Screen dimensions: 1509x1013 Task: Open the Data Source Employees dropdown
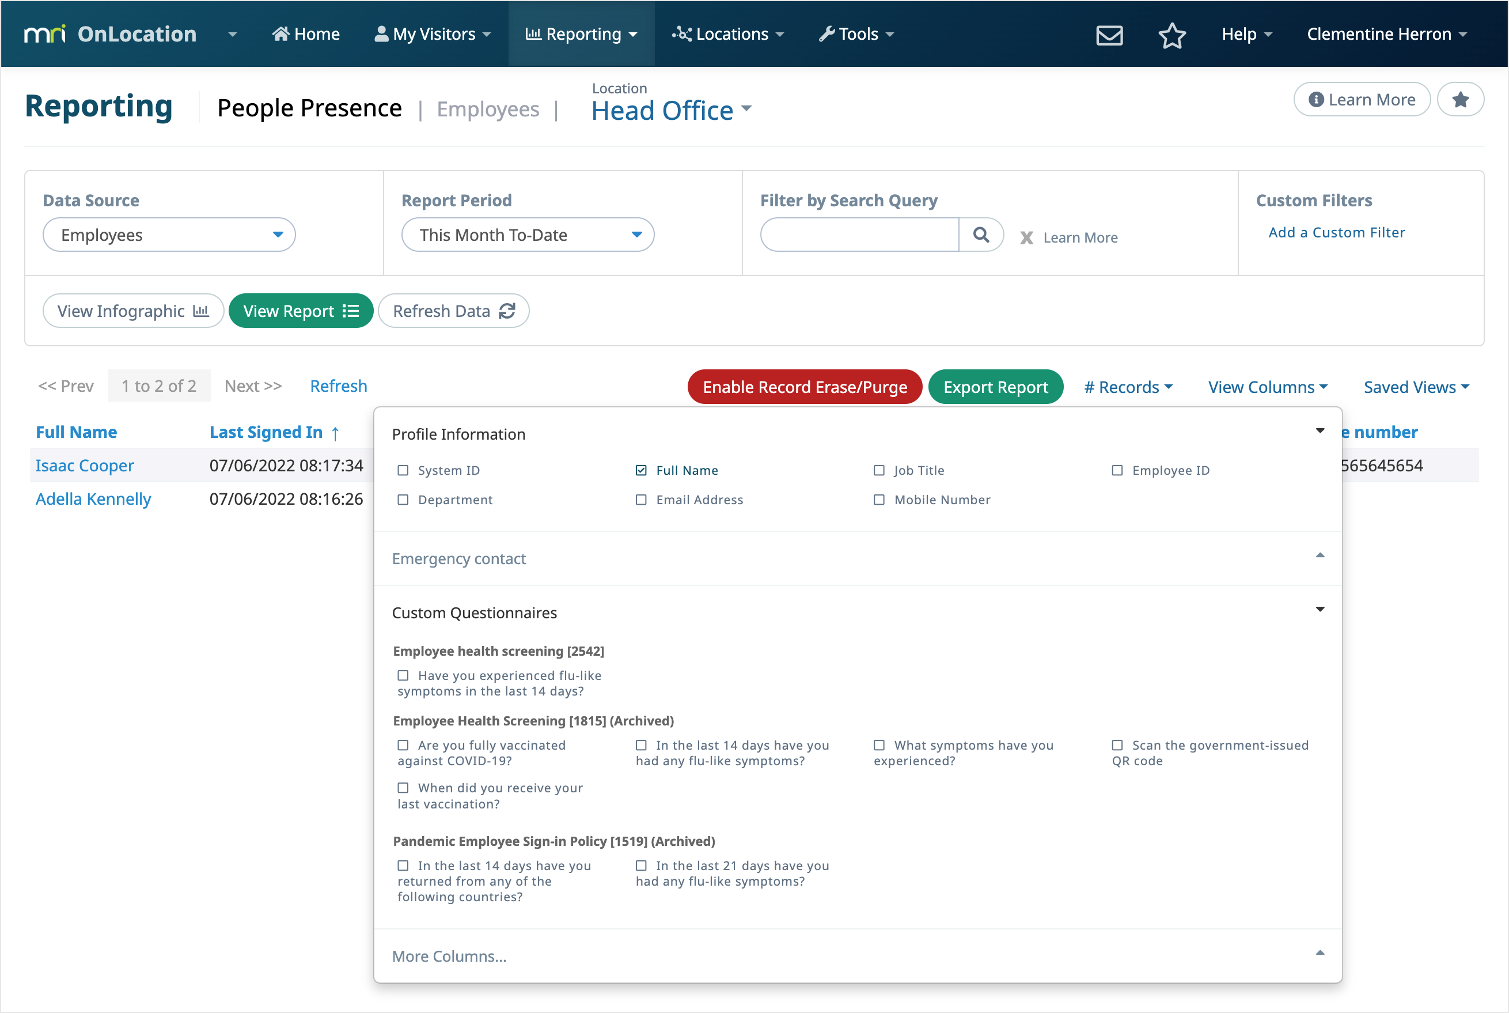169,235
